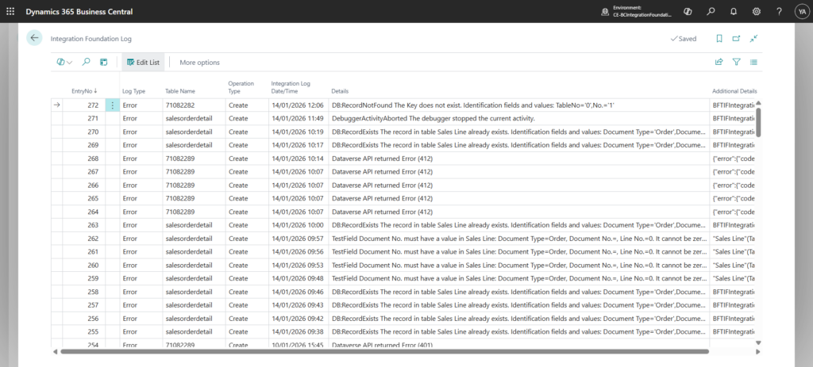Open the Settings gear
Viewport: 813px width, 367px height.
pyautogui.click(x=756, y=11)
